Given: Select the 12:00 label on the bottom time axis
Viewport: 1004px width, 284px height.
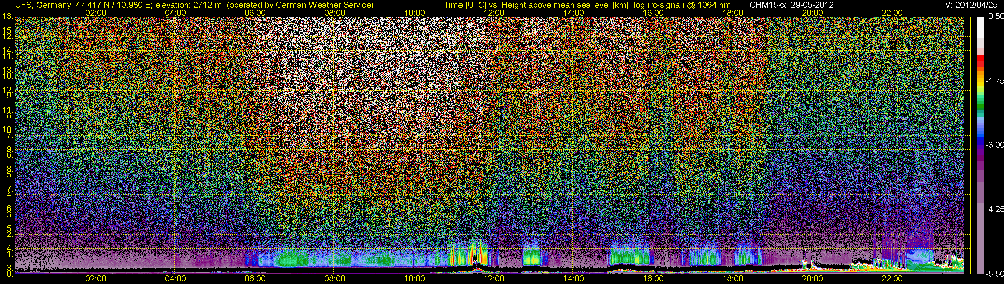Looking at the screenshot, I should (494, 279).
